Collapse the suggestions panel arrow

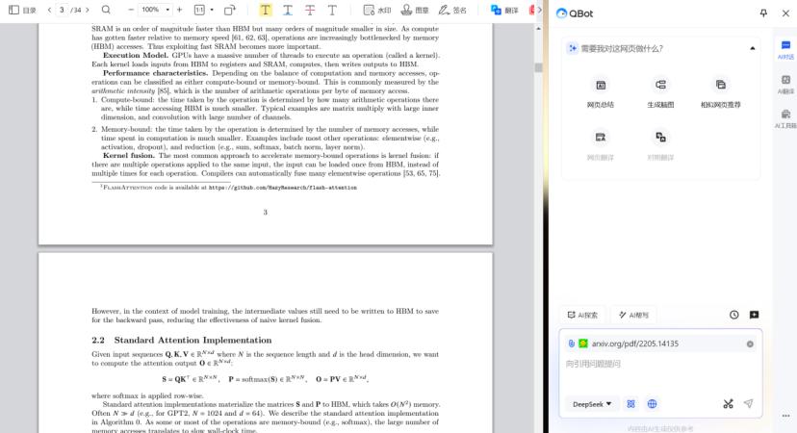click(753, 48)
